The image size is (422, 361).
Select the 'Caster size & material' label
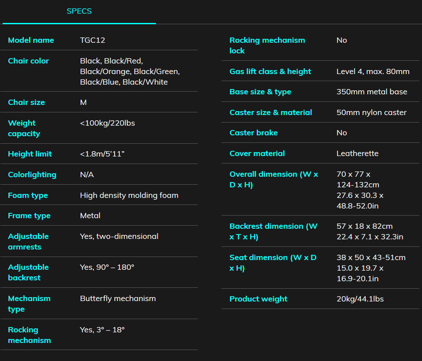pos(271,112)
